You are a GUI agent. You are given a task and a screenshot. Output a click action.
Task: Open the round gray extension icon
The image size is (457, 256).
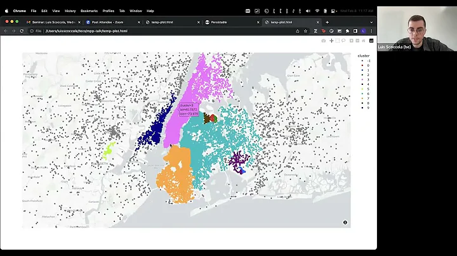pyautogui.click(x=331, y=31)
